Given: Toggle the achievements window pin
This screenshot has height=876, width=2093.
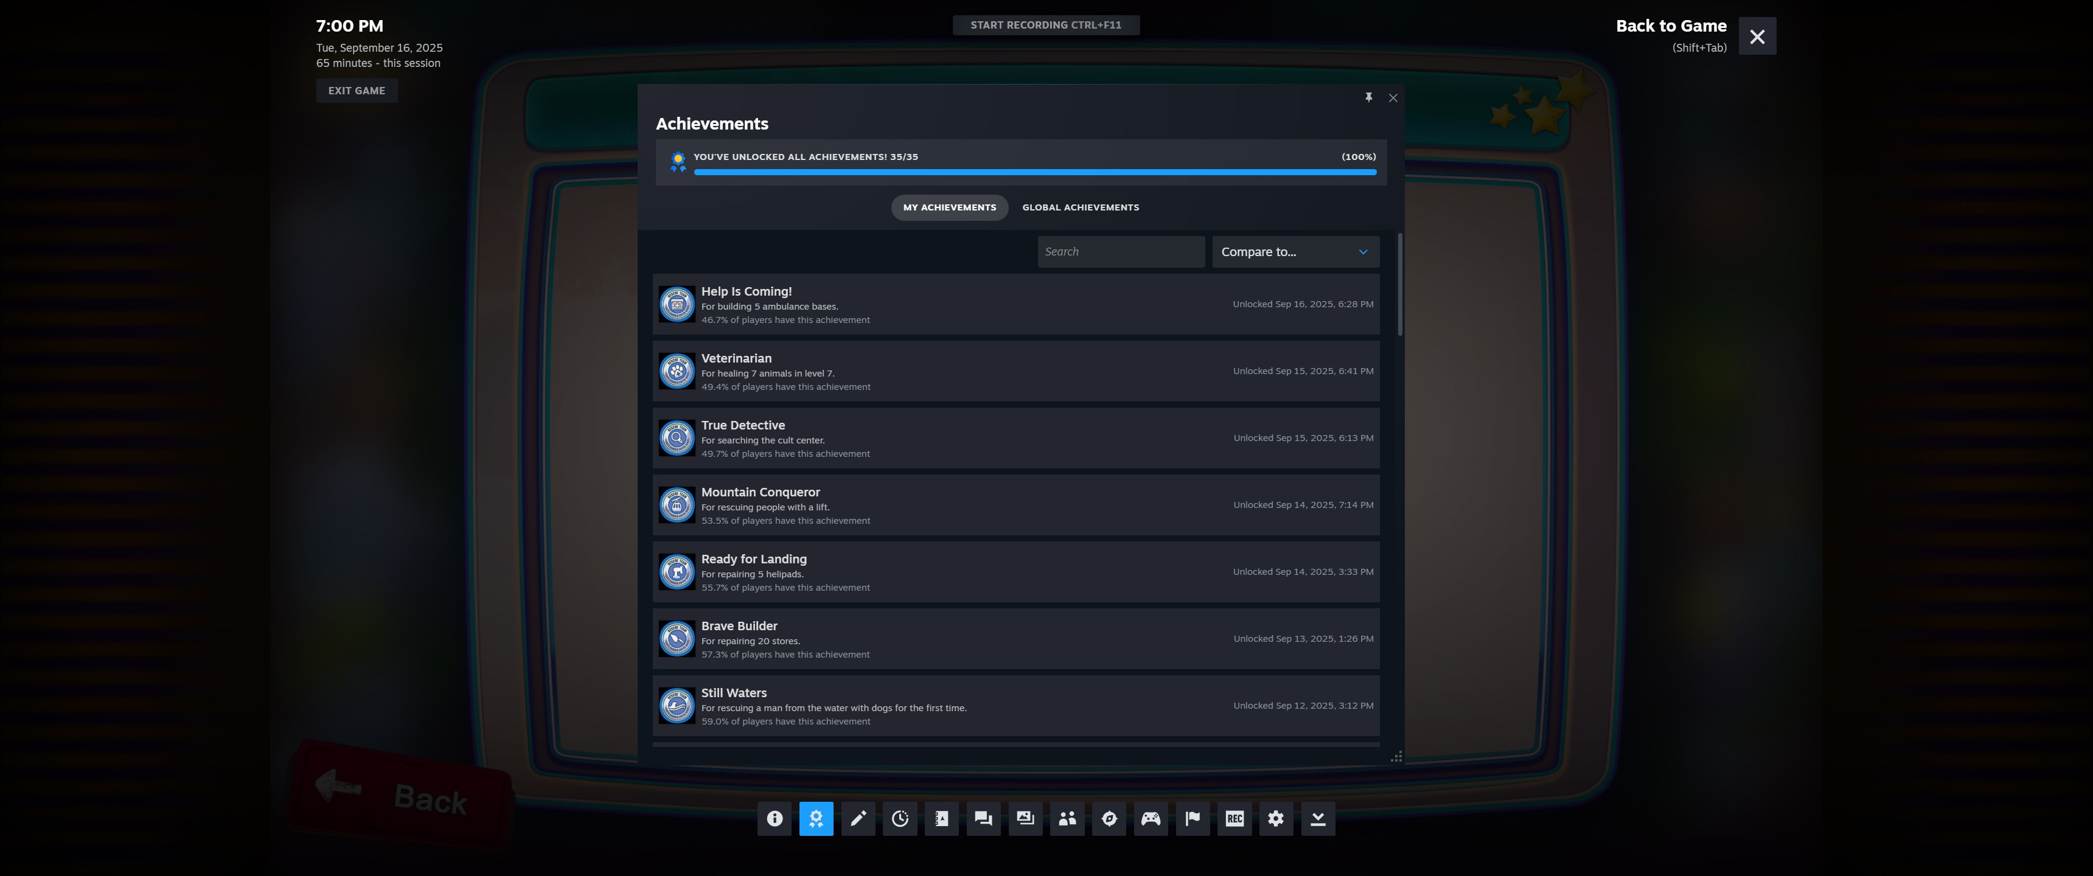Looking at the screenshot, I should (x=1368, y=97).
